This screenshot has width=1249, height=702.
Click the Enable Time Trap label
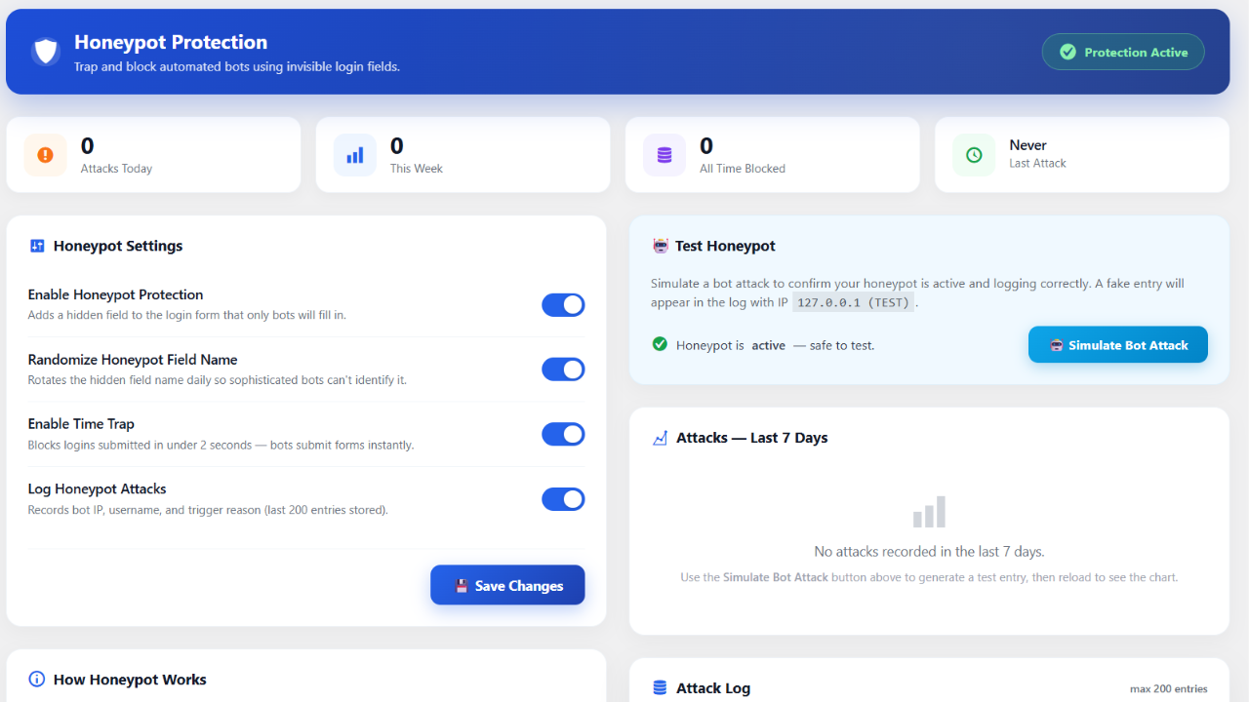pyautogui.click(x=81, y=424)
